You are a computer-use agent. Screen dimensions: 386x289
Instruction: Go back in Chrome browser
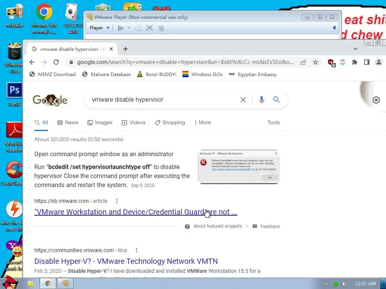[x=32, y=62]
